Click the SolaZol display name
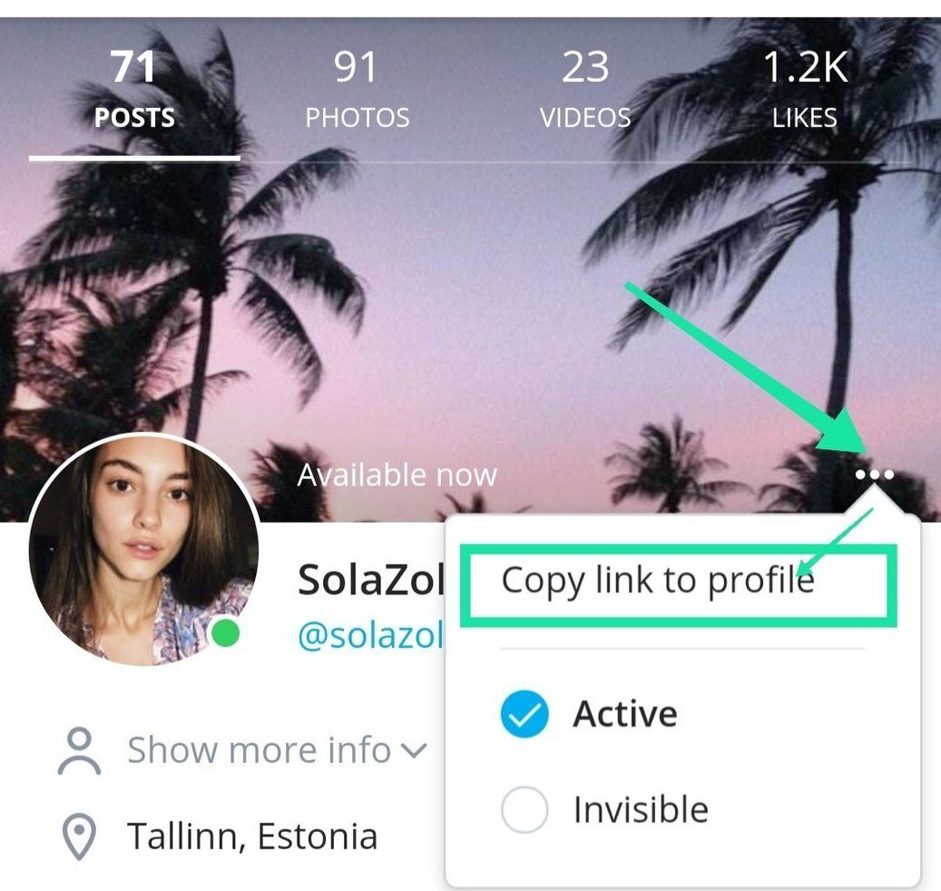Screen dimensions: 941x891 coord(371,580)
